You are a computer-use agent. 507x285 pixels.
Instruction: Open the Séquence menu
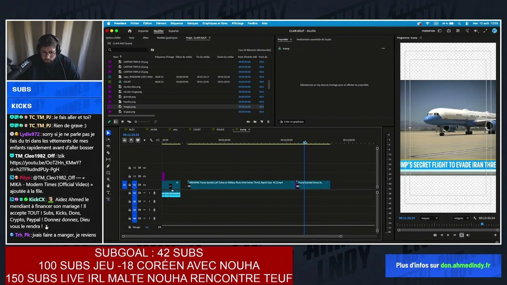click(177, 23)
